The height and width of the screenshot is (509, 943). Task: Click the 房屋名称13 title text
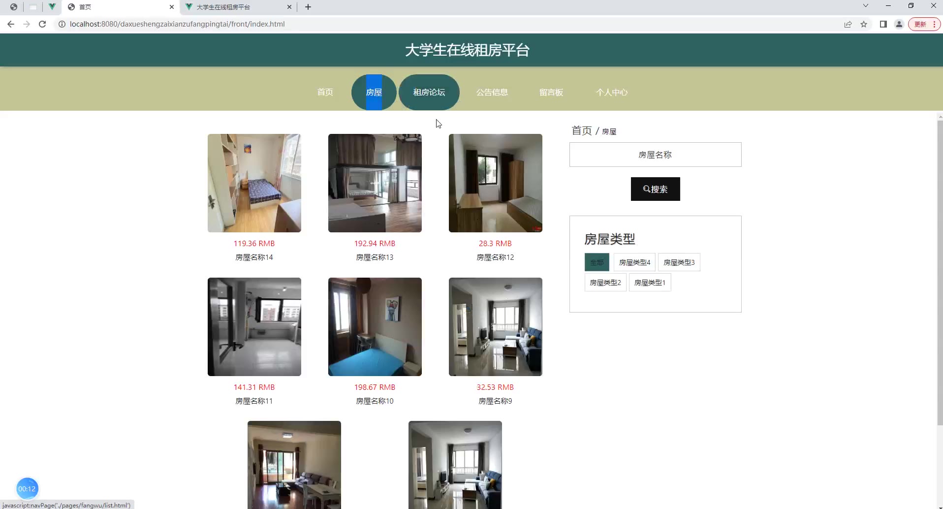[375, 257]
